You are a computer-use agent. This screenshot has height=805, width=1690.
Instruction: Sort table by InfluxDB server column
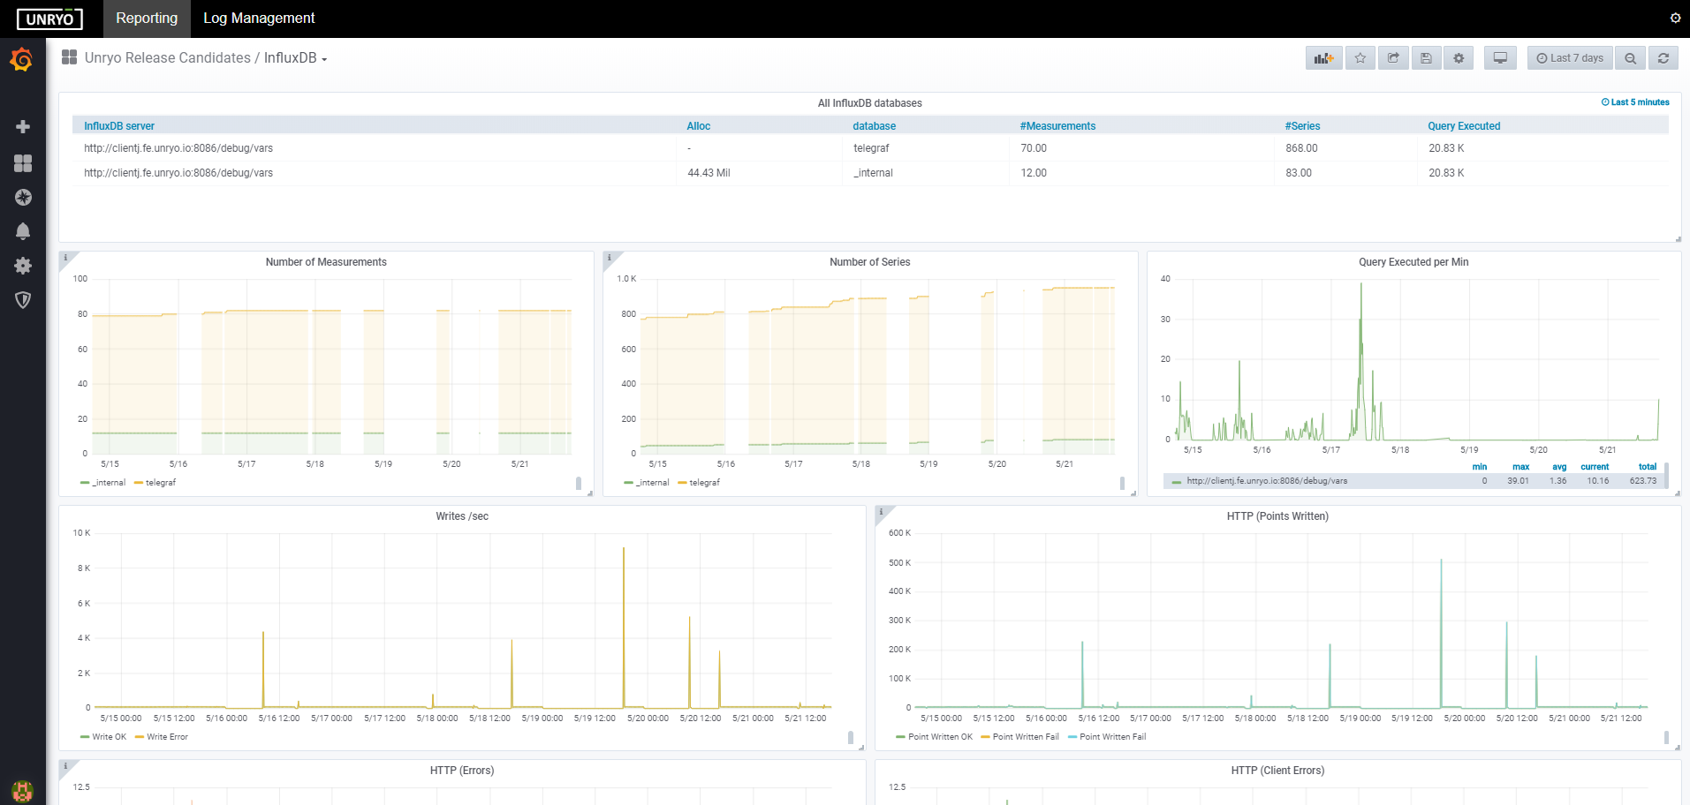(119, 126)
